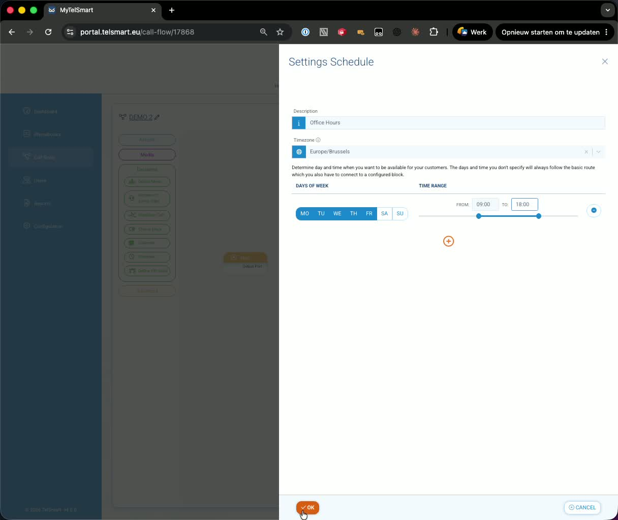Click the browser forward arrow

click(30, 32)
